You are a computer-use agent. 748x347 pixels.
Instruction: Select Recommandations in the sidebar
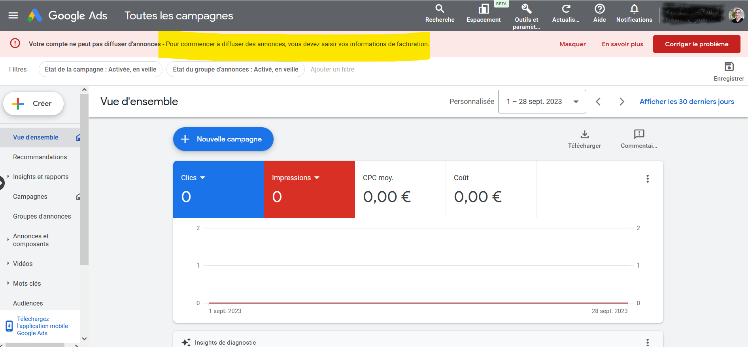(40, 157)
